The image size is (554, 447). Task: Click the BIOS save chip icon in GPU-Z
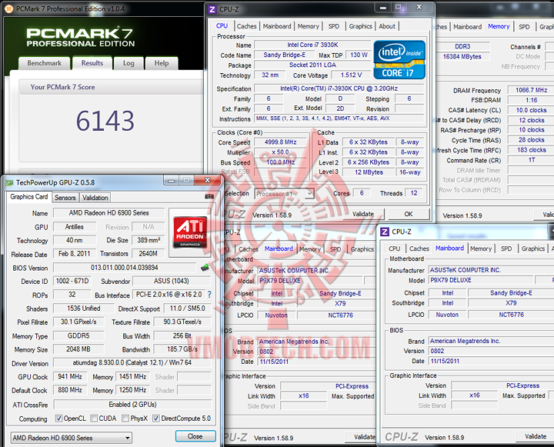pyautogui.click(x=205, y=268)
